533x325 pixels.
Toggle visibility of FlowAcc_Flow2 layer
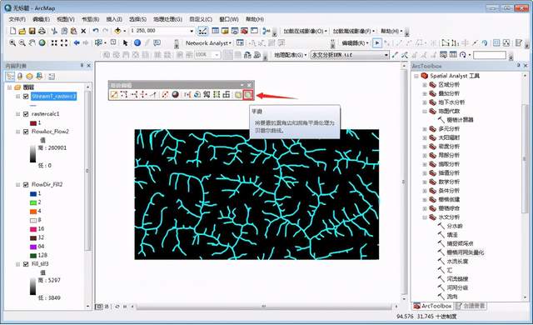tap(26, 132)
